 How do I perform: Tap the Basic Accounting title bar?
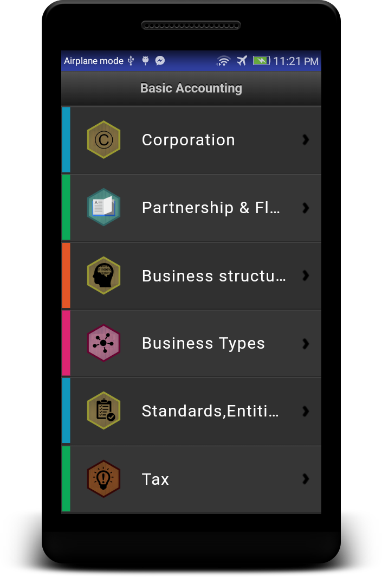[191, 88]
